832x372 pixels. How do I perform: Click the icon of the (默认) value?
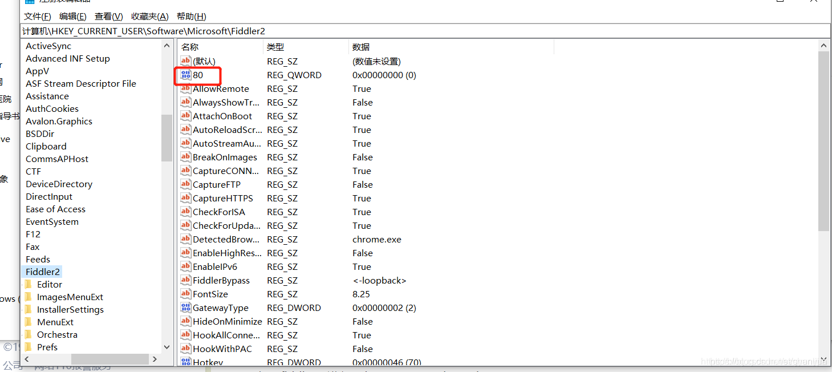click(x=185, y=61)
